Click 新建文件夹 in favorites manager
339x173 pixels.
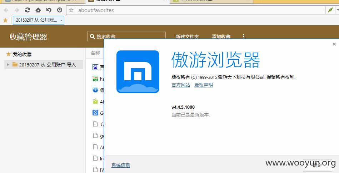point(187,37)
